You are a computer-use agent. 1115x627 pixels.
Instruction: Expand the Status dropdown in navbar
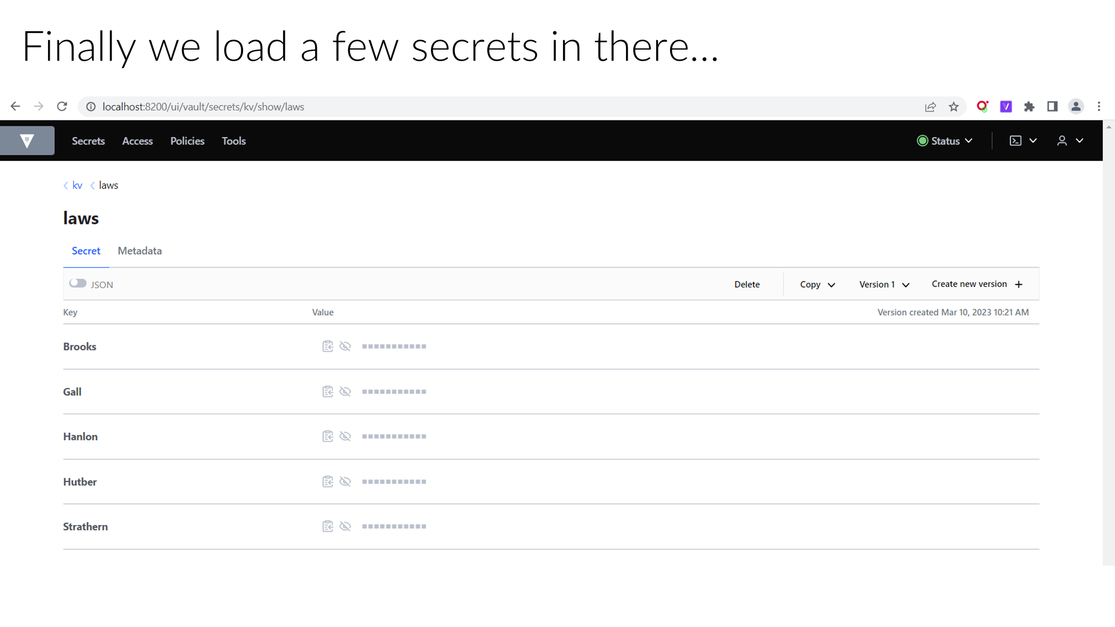click(945, 141)
